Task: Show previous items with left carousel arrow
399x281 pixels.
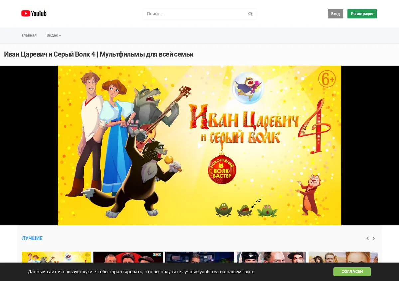Action: point(367,238)
